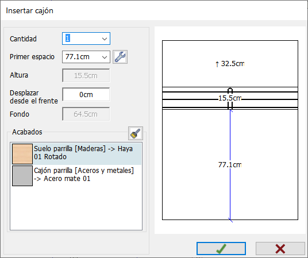Select the gray Acero mate swatch
The width and height of the screenshot is (308, 258).
22,176
